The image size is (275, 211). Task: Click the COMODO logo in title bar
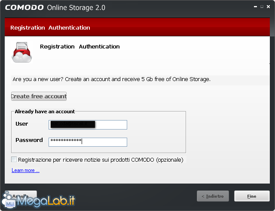coord(24,8)
